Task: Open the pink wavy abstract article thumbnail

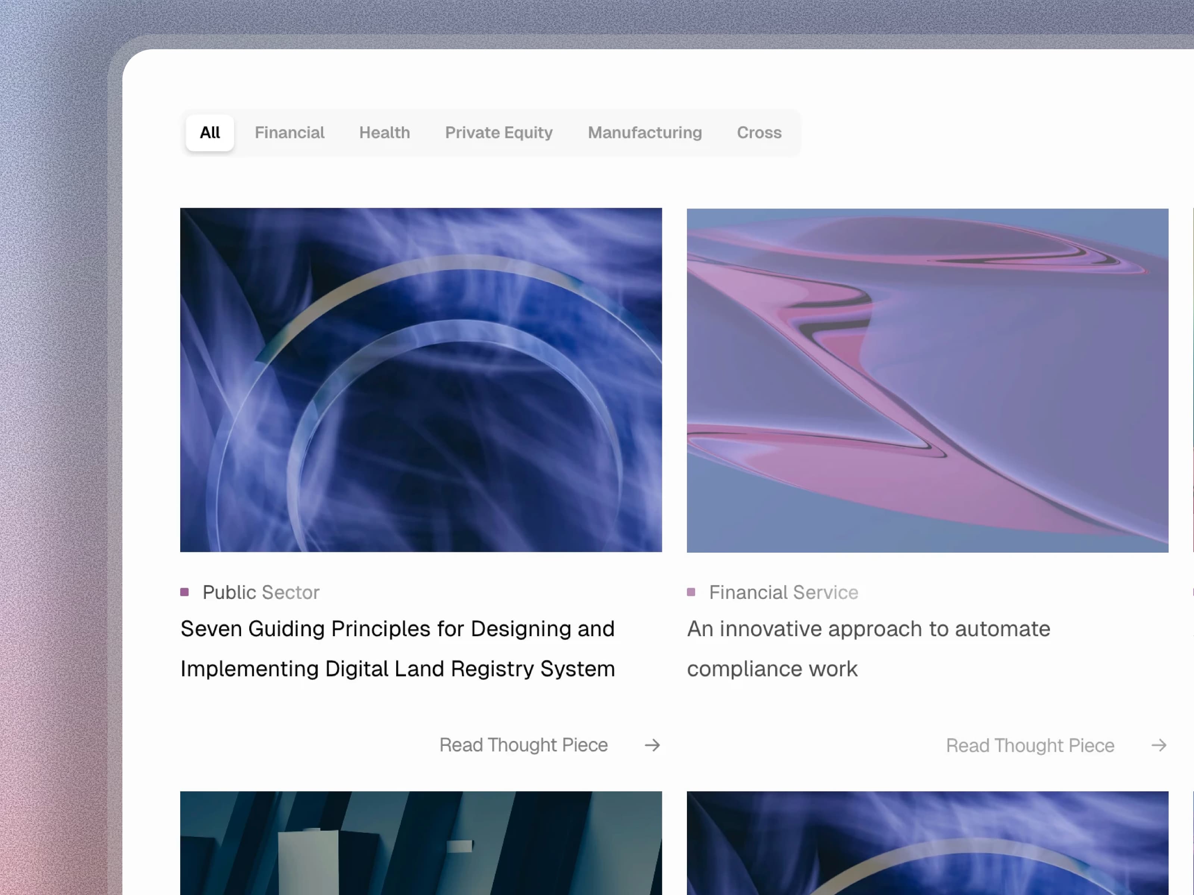Action: (x=927, y=380)
